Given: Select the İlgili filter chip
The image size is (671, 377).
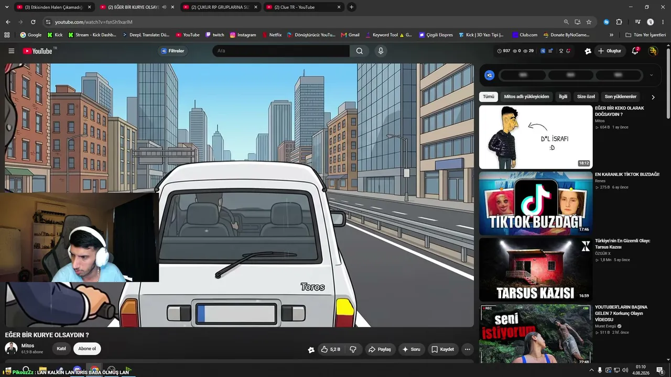Looking at the screenshot, I should coord(563,97).
